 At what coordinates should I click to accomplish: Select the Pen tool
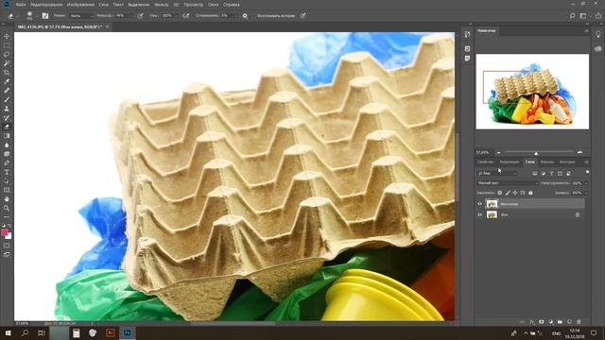point(7,163)
